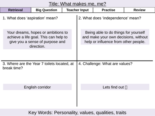This screenshot has width=155, height=116.
Task: Click question 2 about 'independence'
Action: point(110,18)
